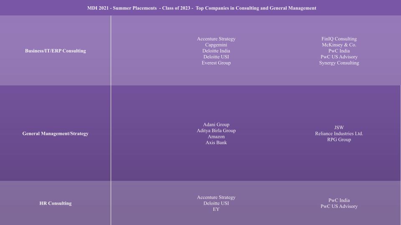This screenshot has height=225, width=401.
Task: Click Accenture Strategy in HR Consulting row
Action: tap(216, 197)
